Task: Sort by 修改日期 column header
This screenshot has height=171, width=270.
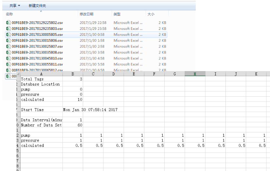Action: point(86,14)
